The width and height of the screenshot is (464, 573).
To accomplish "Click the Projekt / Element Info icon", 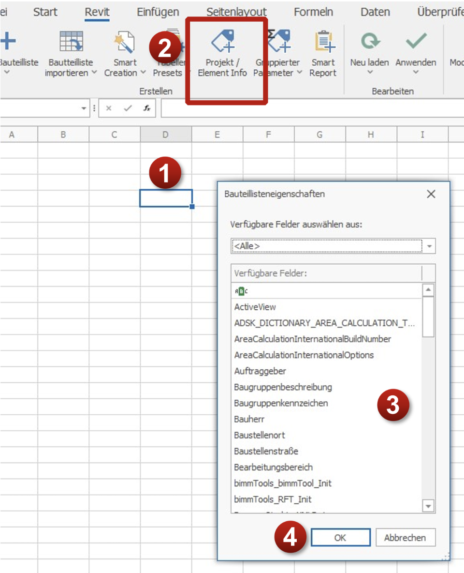I will (223, 41).
